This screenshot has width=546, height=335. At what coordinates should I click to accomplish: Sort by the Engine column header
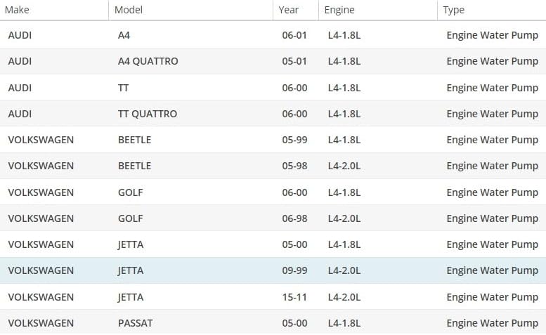tap(378, 10)
